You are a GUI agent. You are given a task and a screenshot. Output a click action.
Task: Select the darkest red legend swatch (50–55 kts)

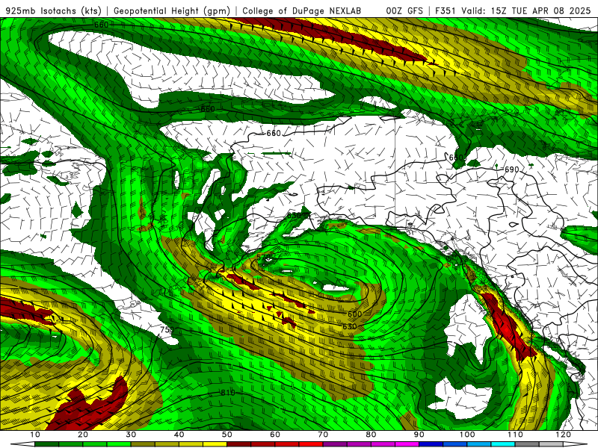(x=238, y=444)
